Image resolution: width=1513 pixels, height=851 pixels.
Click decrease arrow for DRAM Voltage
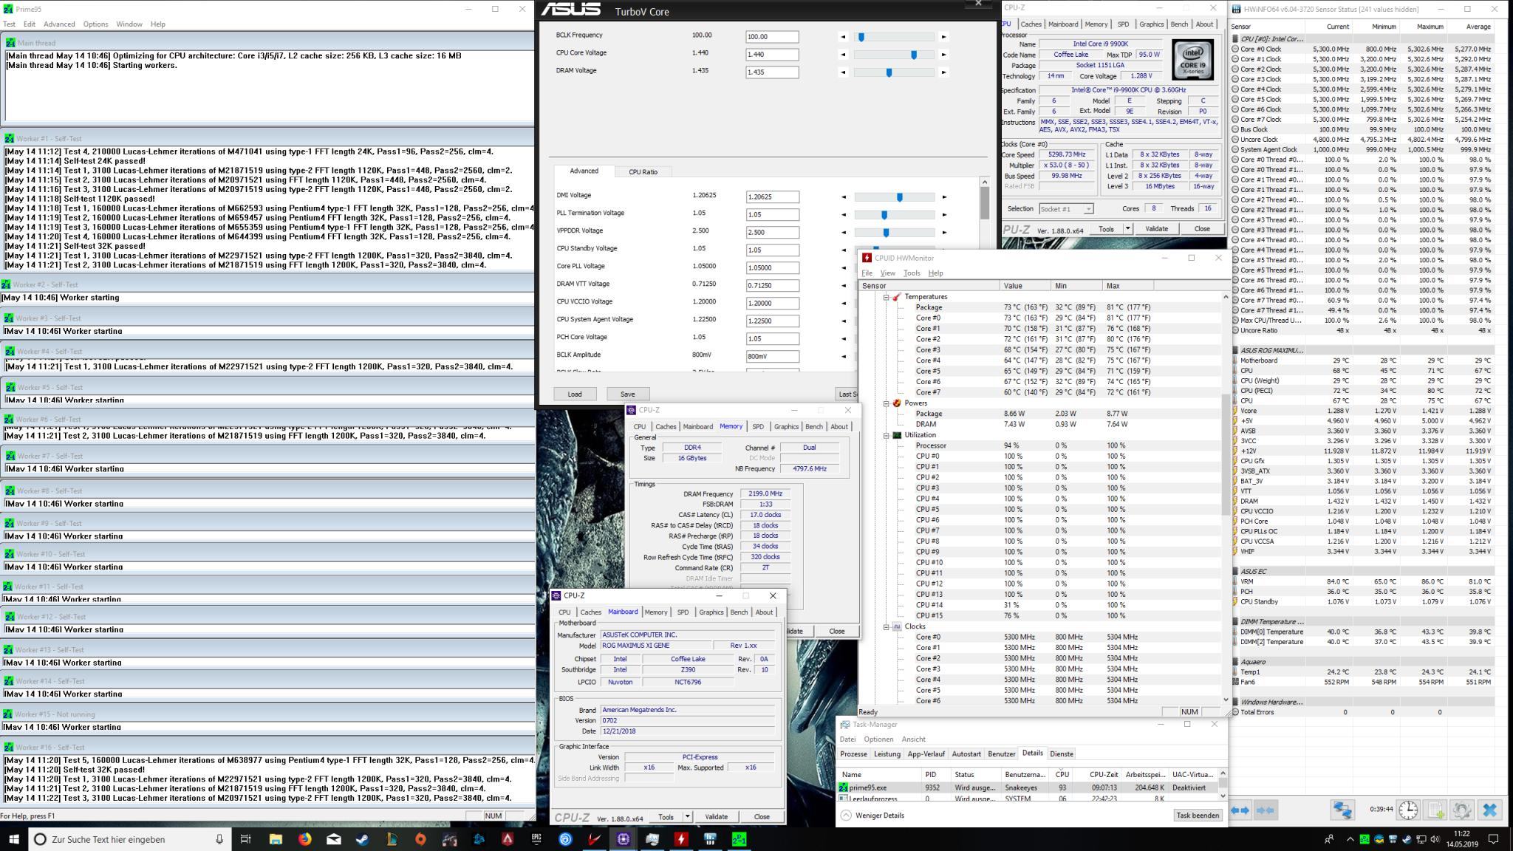pyautogui.click(x=844, y=72)
